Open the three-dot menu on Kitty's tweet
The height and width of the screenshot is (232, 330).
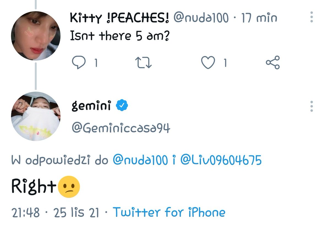coord(312,17)
